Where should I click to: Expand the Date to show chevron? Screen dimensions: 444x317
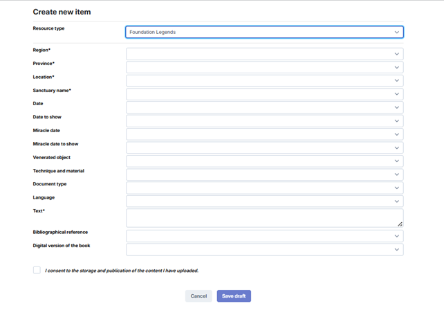pyautogui.click(x=397, y=121)
